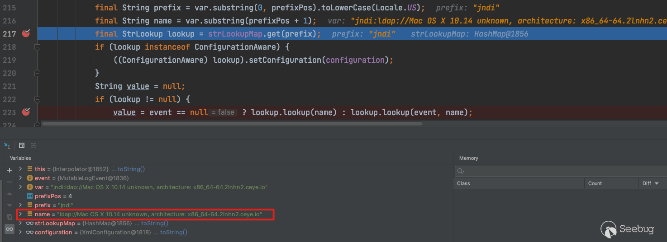Expand the 'this' Interpolator variable node
The height and width of the screenshot is (242, 667).
point(20,169)
